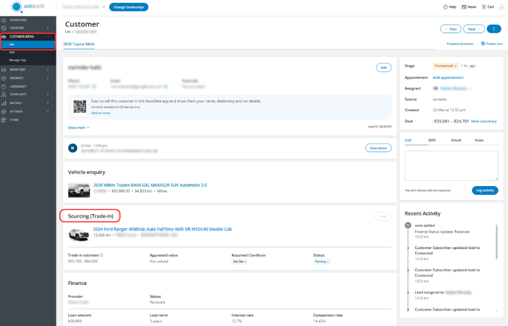The image size is (508, 326).
Task: Open the shopping Cart icon
Action: [x=484, y=7]
